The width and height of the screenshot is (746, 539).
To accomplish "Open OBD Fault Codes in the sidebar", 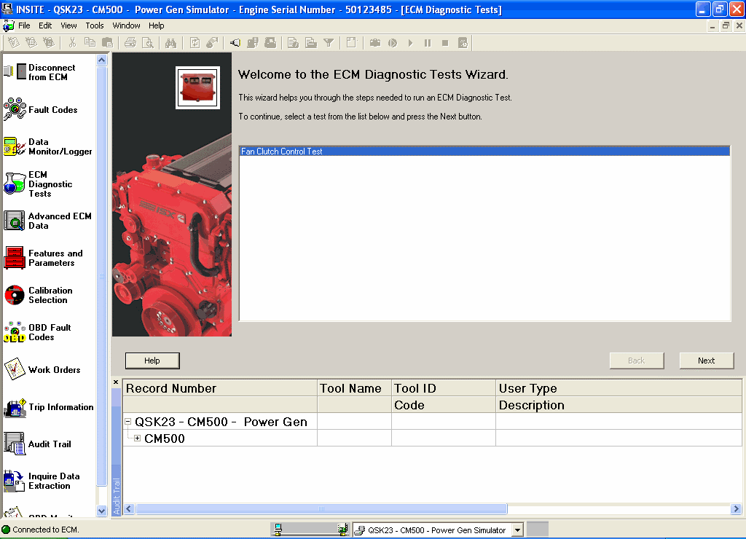I will (x=37, y=332).
